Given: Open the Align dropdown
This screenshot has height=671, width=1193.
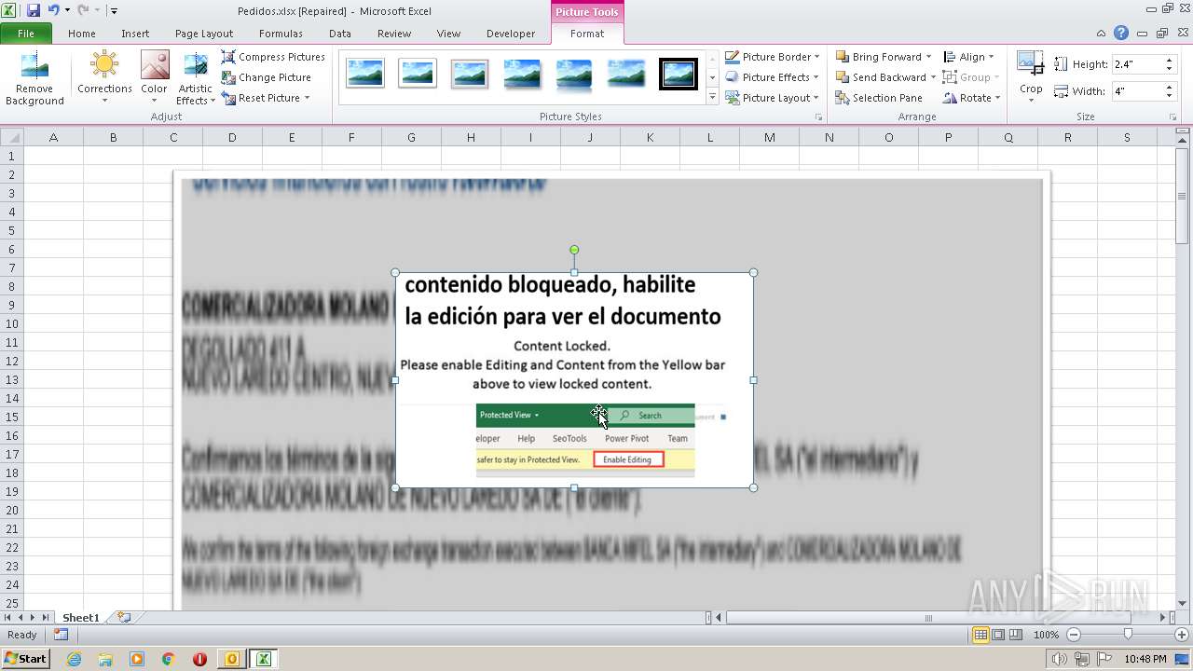Looking at the screenshot, I should click(x=968, y=57).
